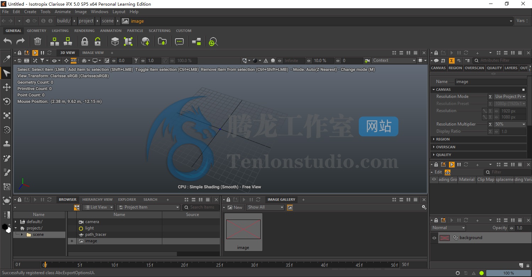Switch to the LIGHTING shelf tab
This screenshot has width=532, height=277.
pos(60,31)
